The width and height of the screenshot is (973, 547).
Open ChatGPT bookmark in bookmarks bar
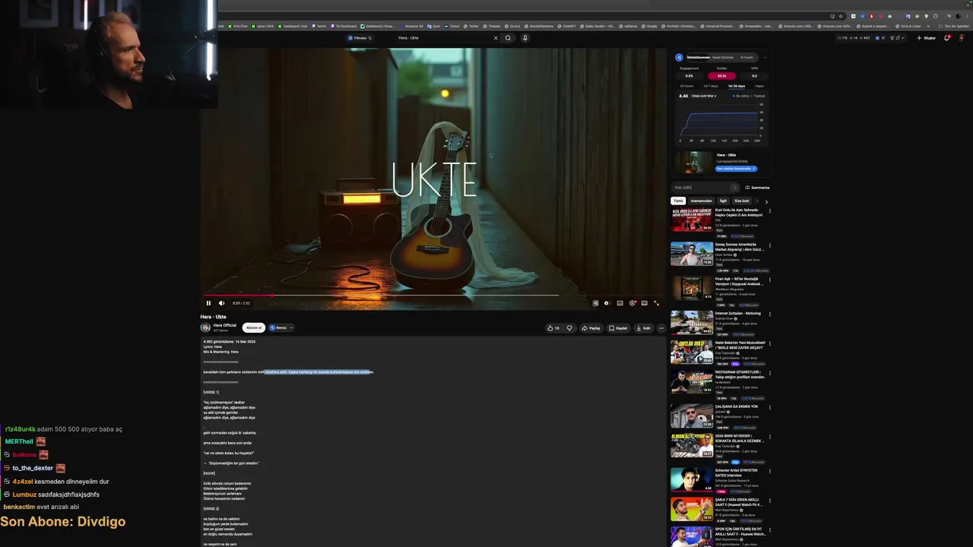(x=567, y=26)
